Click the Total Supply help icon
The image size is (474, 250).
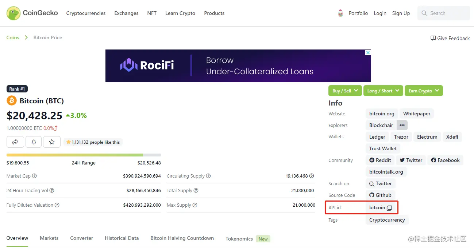tap(196, 191)
